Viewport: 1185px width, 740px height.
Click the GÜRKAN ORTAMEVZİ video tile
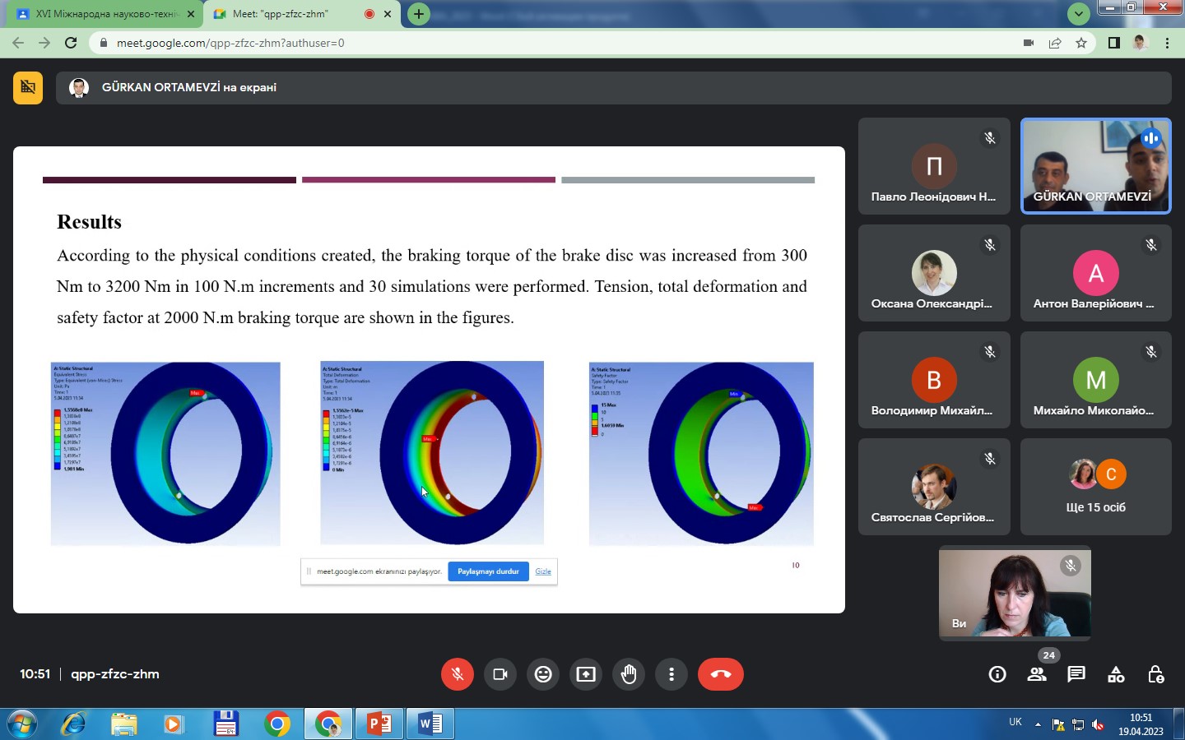tap(1095, 166)
